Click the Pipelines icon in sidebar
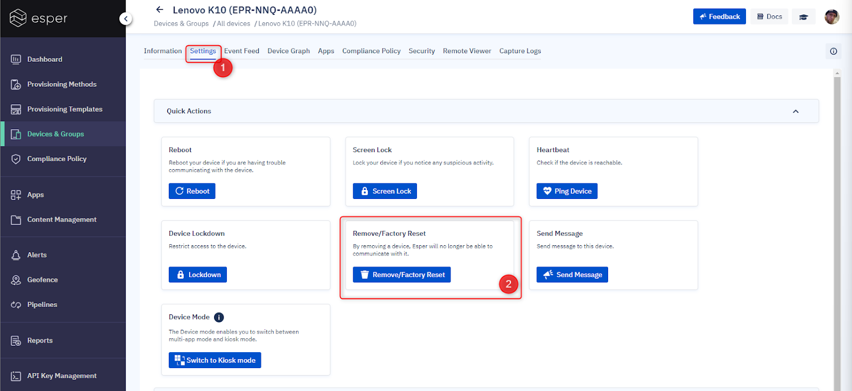This screenshot has height=391, width=852. pos(16,305)
